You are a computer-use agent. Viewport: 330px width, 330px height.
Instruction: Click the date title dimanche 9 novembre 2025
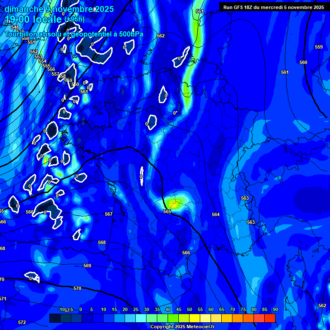tap(59, 9)
